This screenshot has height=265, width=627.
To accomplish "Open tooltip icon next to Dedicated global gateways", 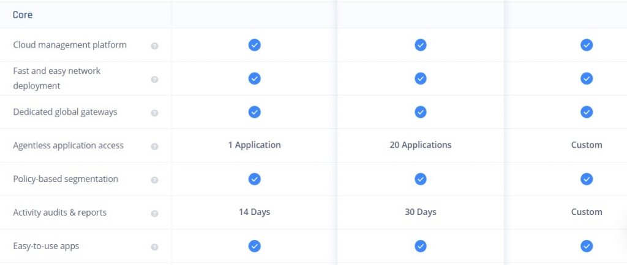I will (x=154, y=113).
